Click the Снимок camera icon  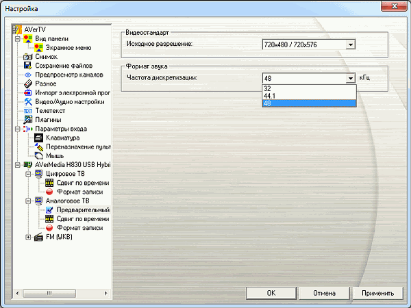(x=28, y=57)
